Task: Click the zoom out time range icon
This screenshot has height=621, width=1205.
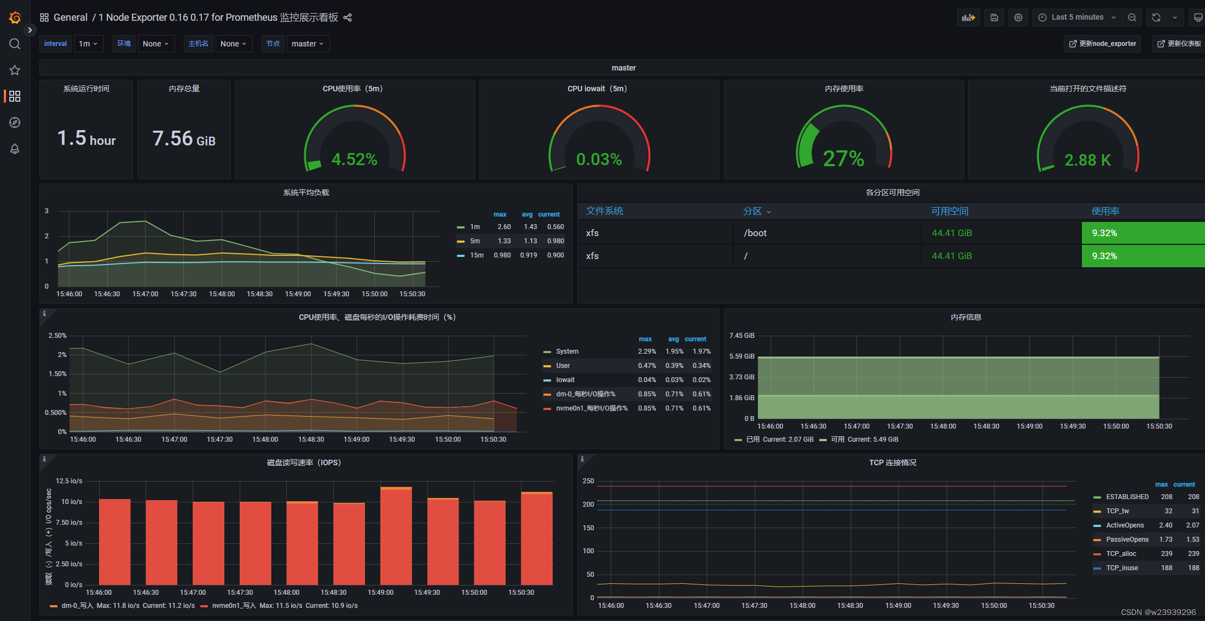Action: pos(1132,17)
